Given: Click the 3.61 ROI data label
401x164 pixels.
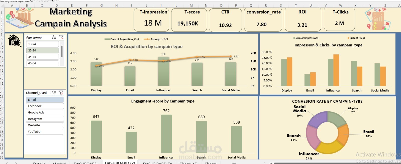Looking at the screenshot, I should pos(236,57).
